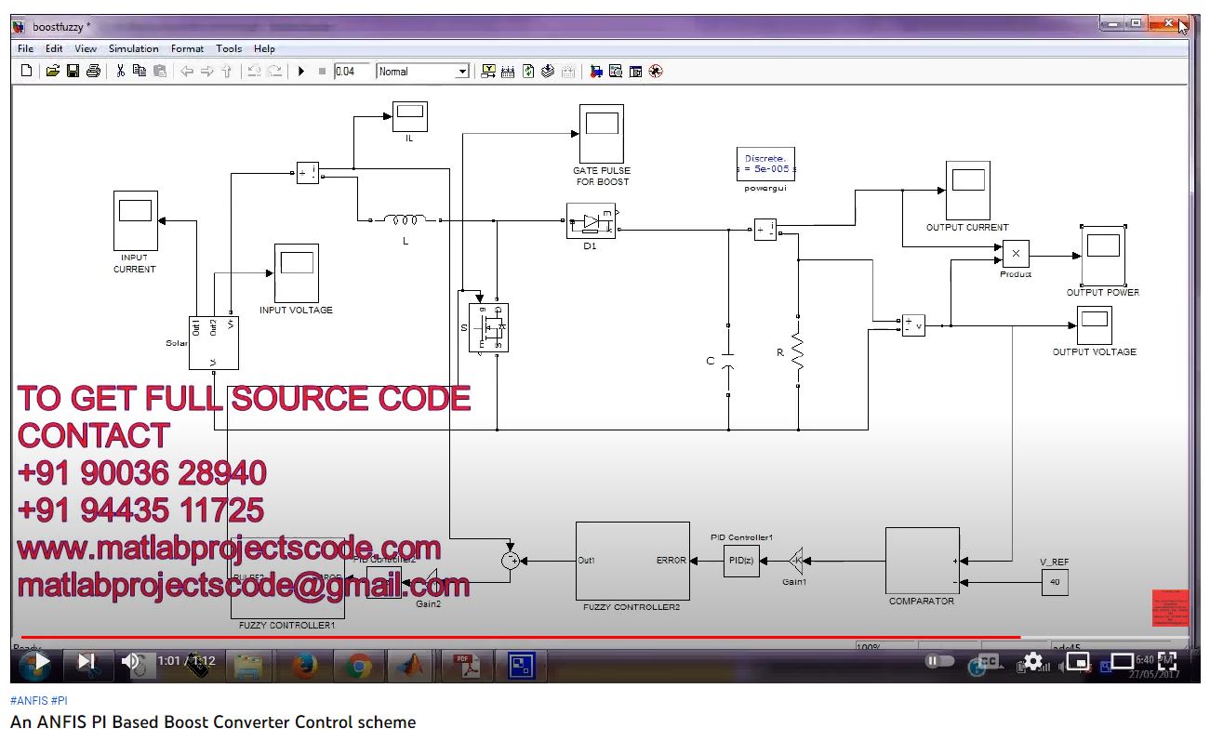Image resolution: width=1210 pixels, height=741 pixels.
Task: Select the Solar subsystem block
Action: 214,342
